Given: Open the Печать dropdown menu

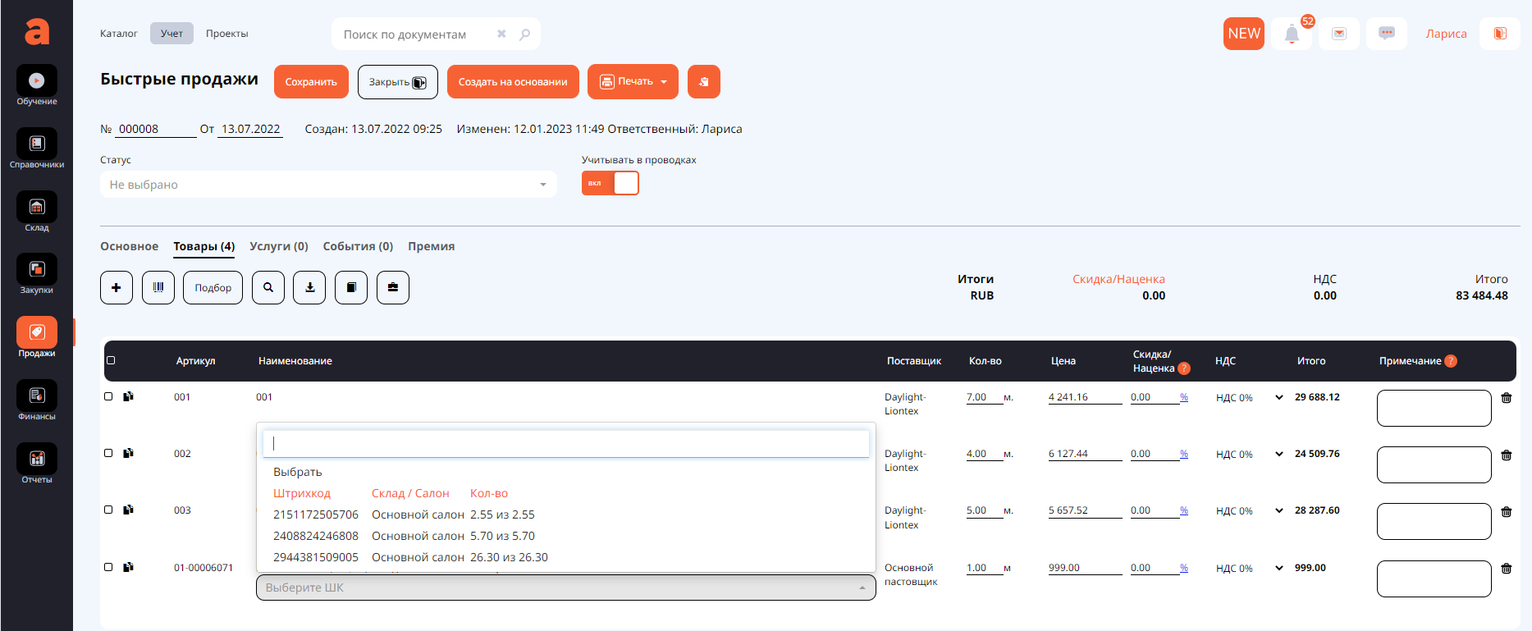Looking at the screenshot, I should click(633, 82).
